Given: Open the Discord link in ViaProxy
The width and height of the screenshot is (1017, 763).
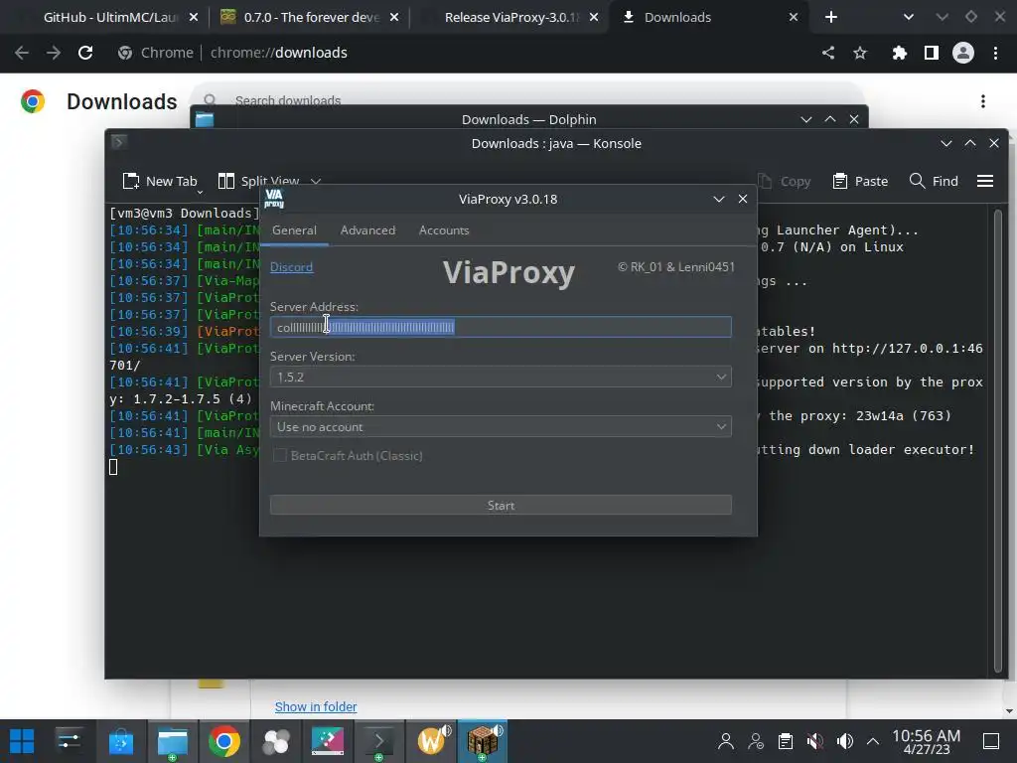Looking at the screenshot, I should (291, 266).
